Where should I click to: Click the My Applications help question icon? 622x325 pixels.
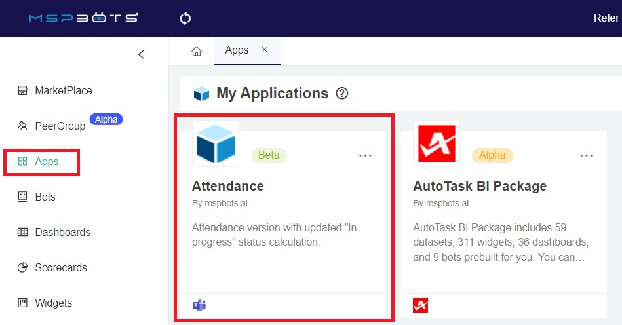coord(341,94)
